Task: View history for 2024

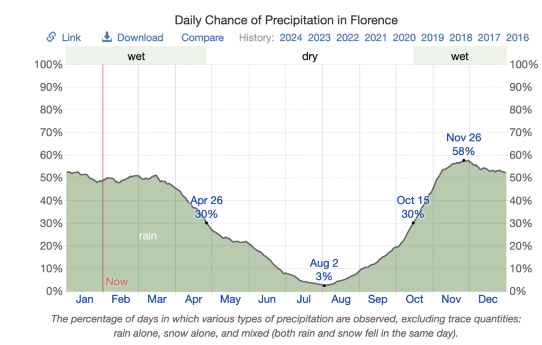Action: pos(291,38)
